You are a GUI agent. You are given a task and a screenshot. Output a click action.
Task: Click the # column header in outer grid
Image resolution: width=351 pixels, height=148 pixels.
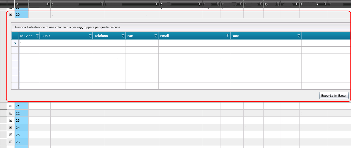pyautogui.click(x=21, y=4)
